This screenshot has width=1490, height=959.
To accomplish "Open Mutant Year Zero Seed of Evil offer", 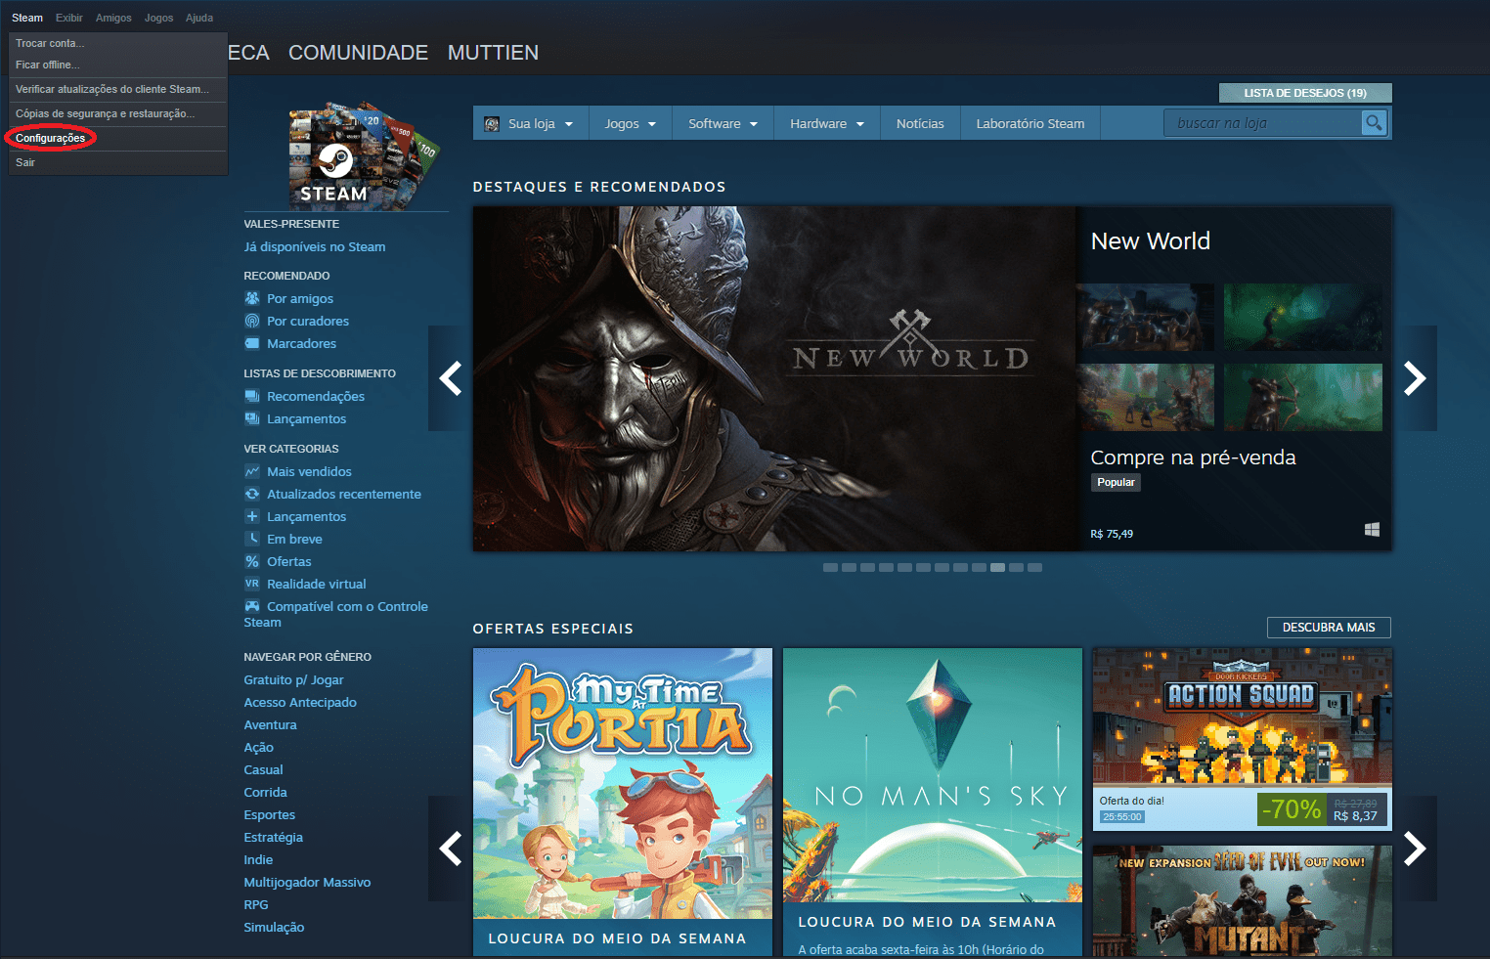I will click(1242, 901).
